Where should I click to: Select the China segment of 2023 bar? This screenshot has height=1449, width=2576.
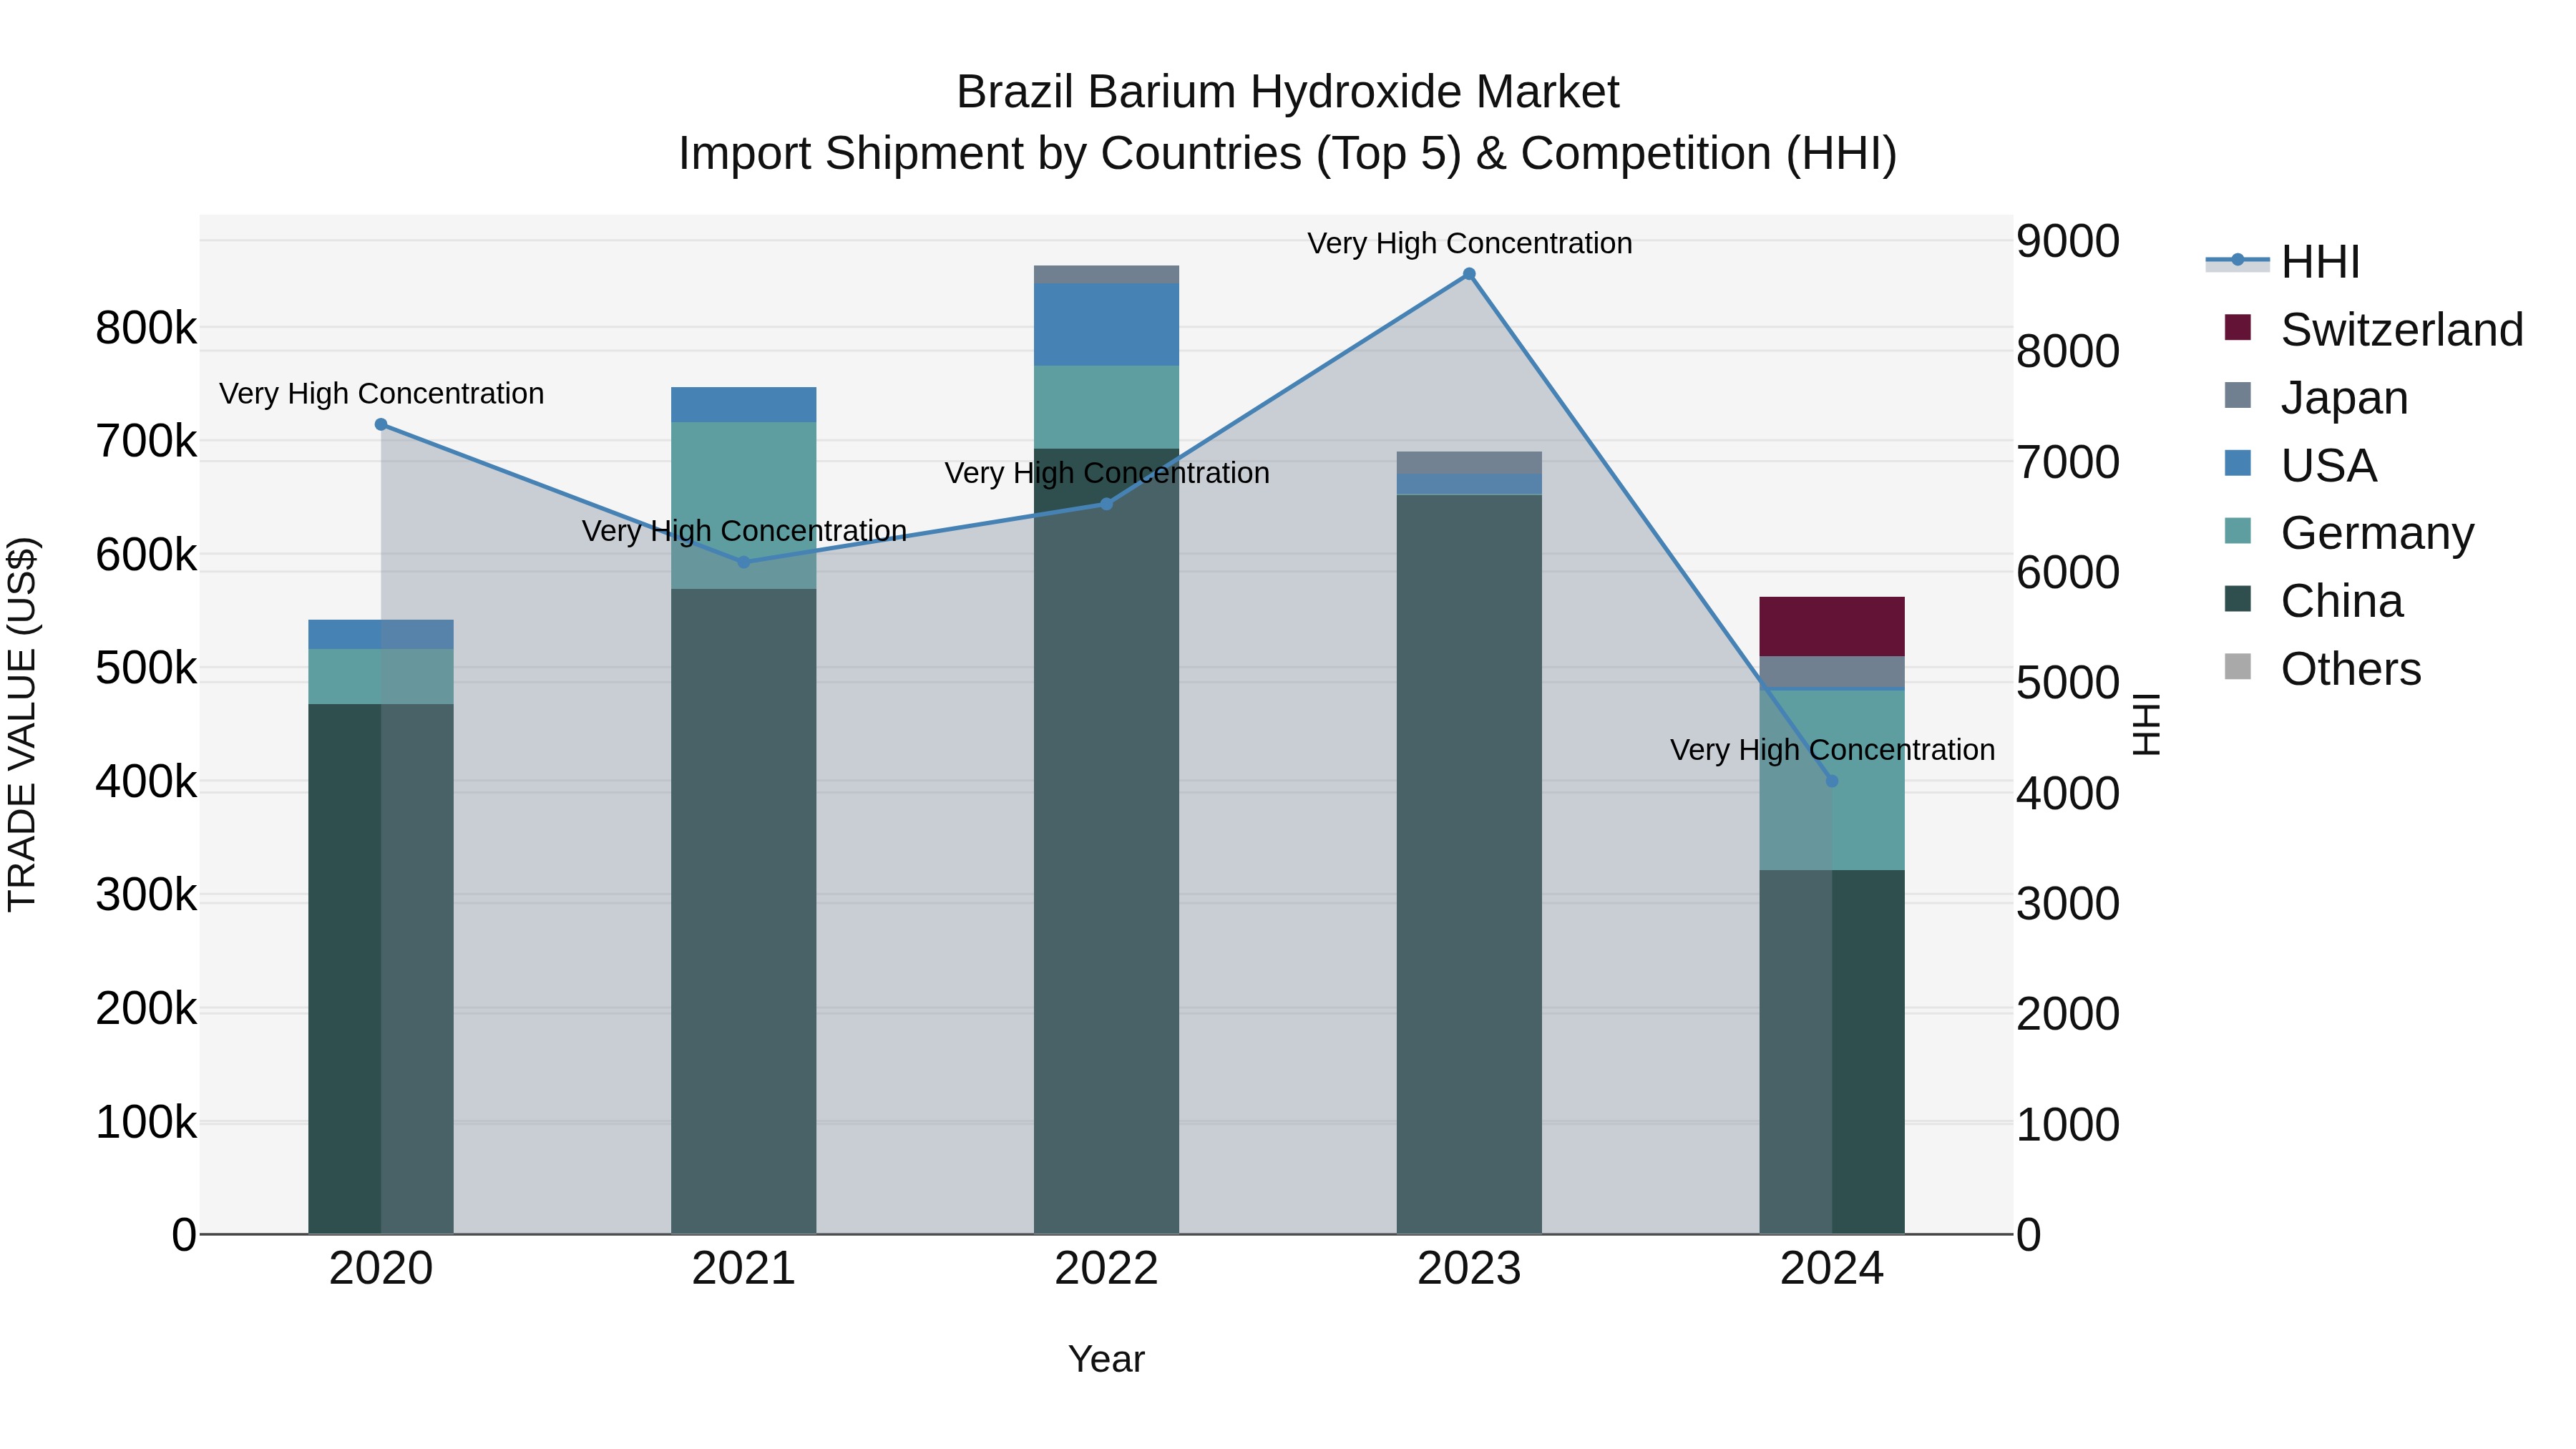pos(1469,864)
